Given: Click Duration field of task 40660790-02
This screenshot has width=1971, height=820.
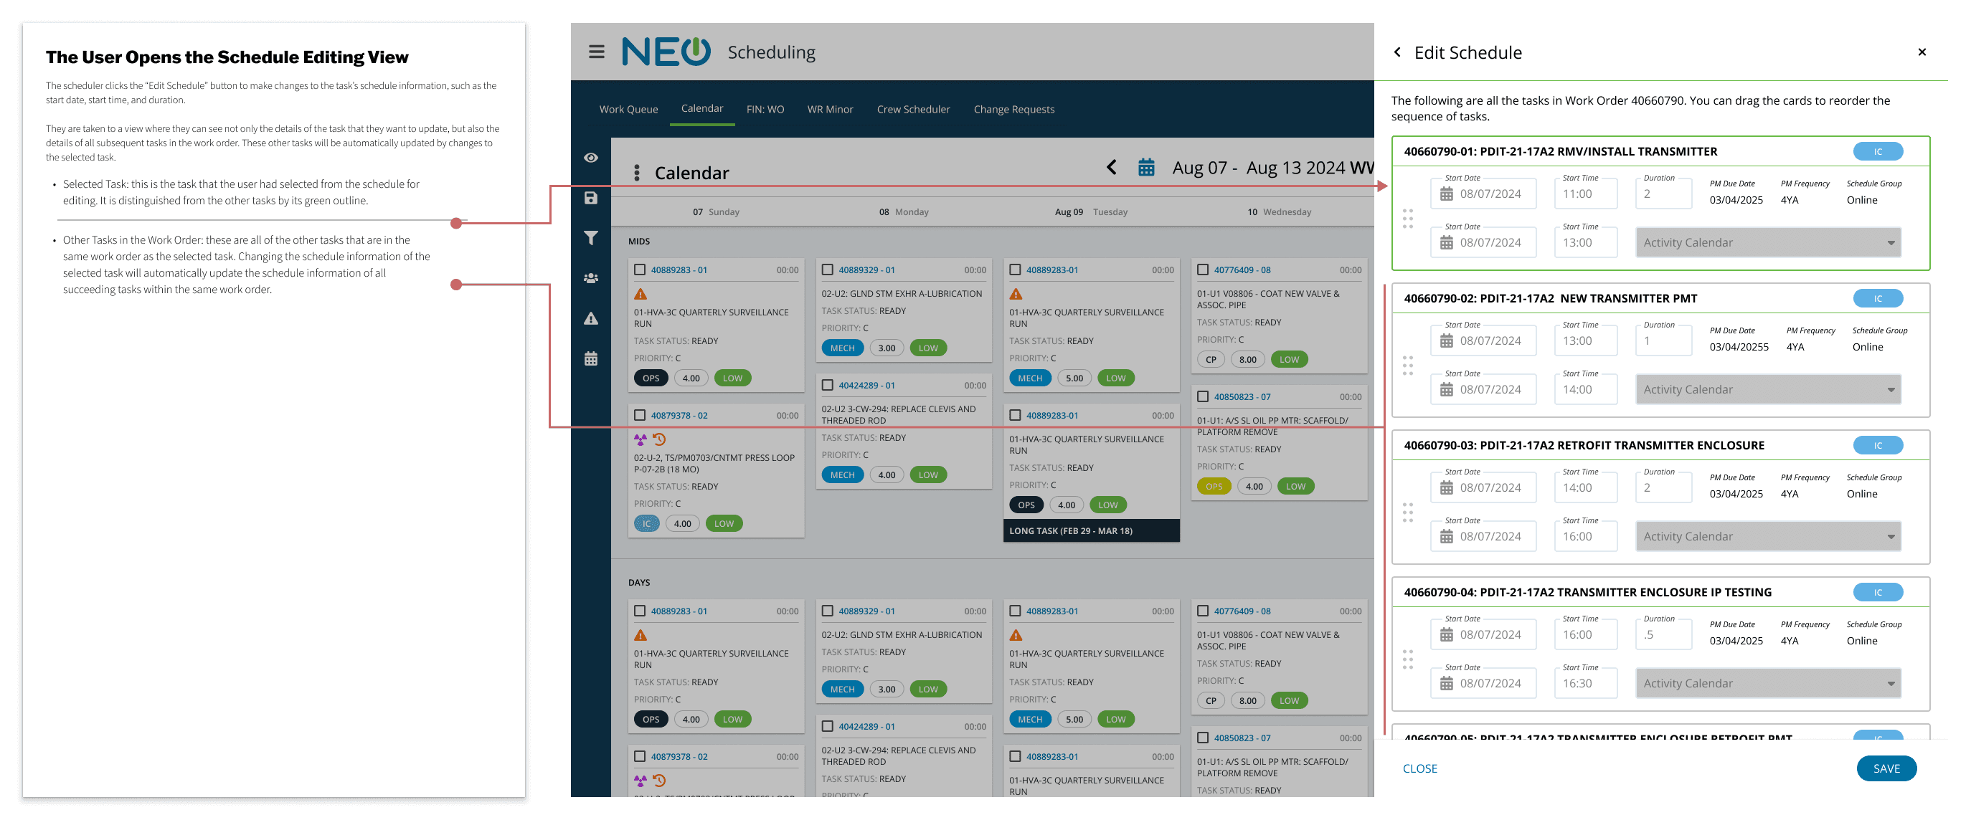Looking at the screenshot, I should click(x=1663, y=340).
